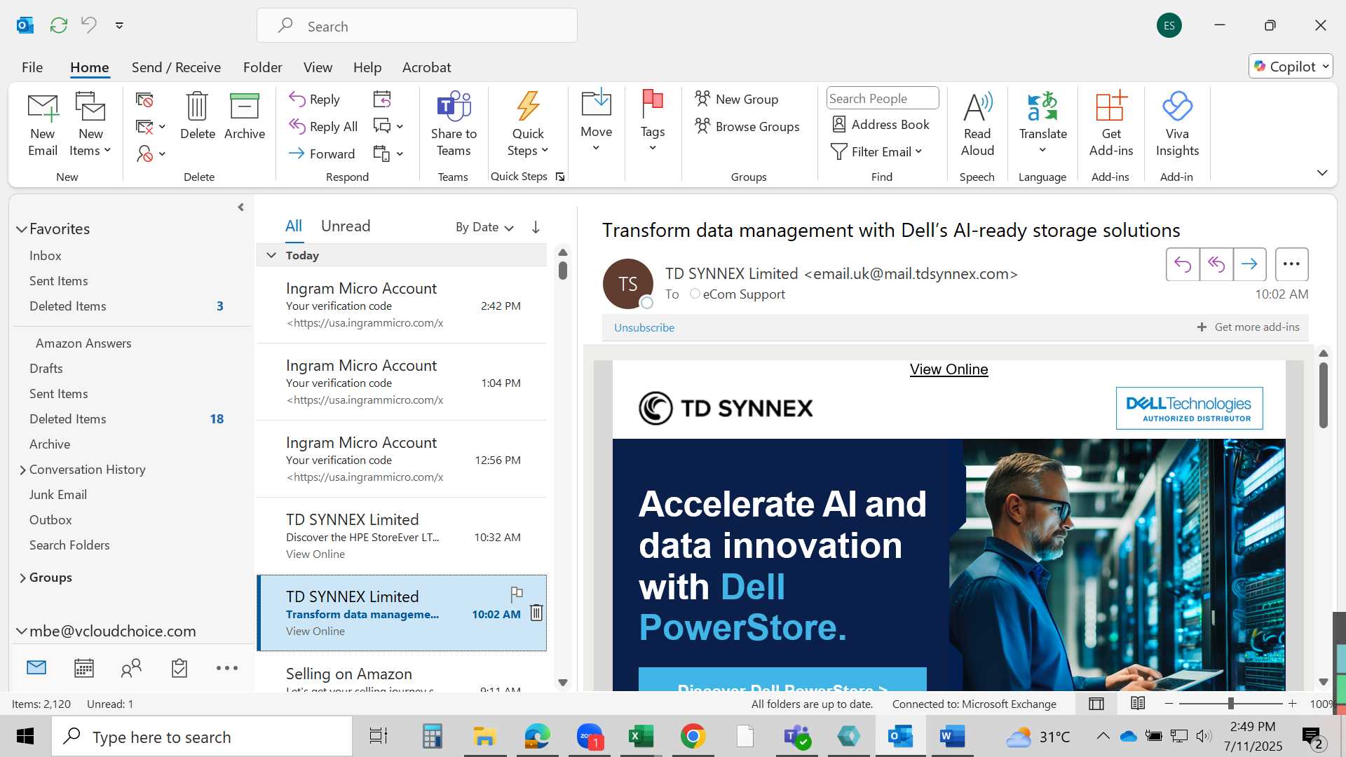Open the Translate dropdown
The height and width of the screenshot is (757, 1346).
tap(1043, 123)
